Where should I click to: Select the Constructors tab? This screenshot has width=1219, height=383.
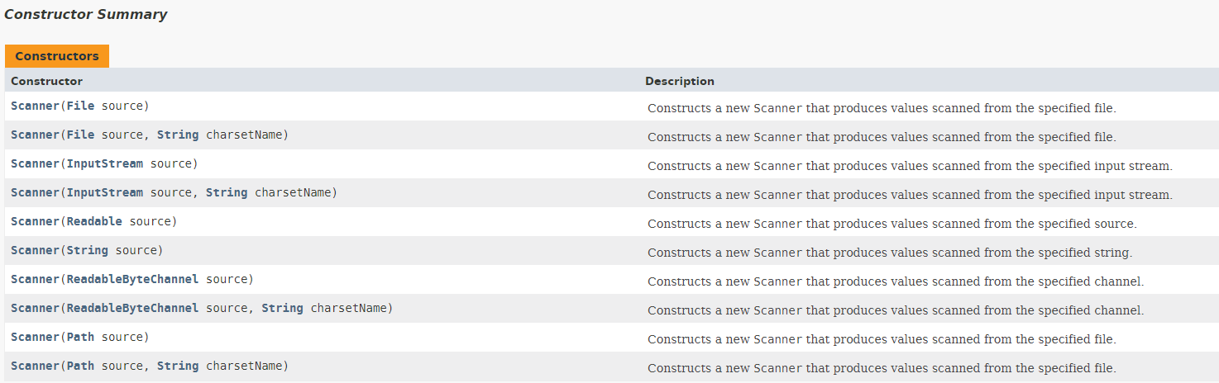click(56, 56)
